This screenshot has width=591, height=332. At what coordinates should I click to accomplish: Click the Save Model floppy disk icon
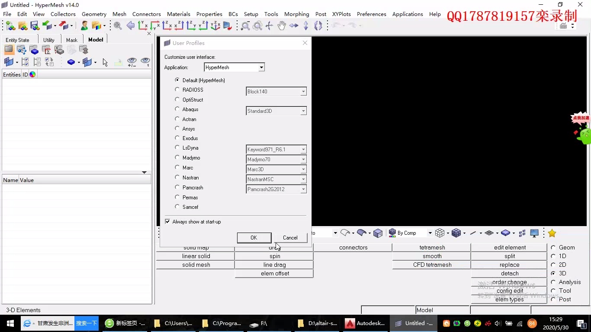pyautogui.click(x=35, y=26)
